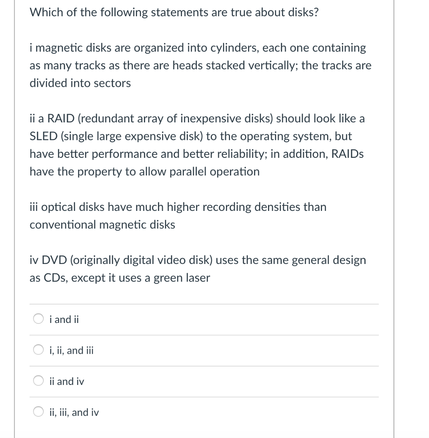429x438 pixels.
Task: Click the question title about disks
Action: tap(173, 13)
